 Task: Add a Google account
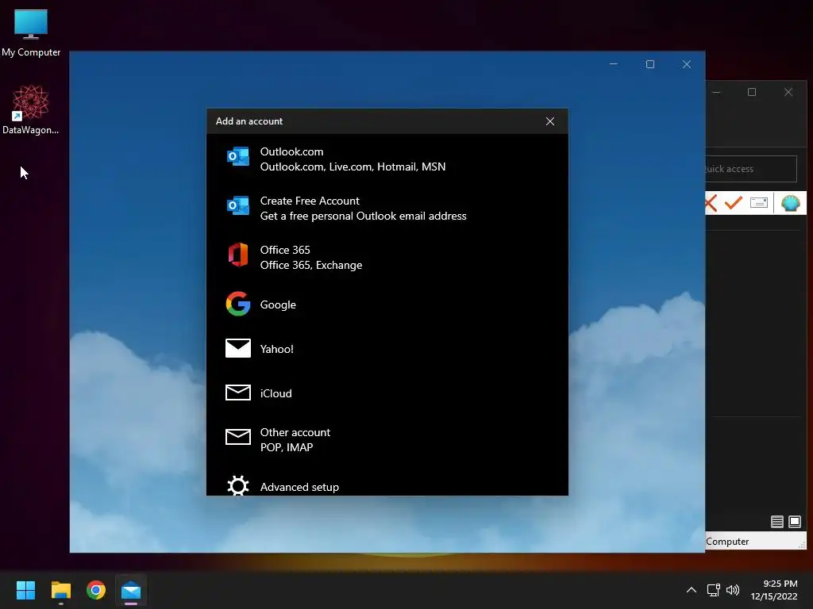coord(387,304)
